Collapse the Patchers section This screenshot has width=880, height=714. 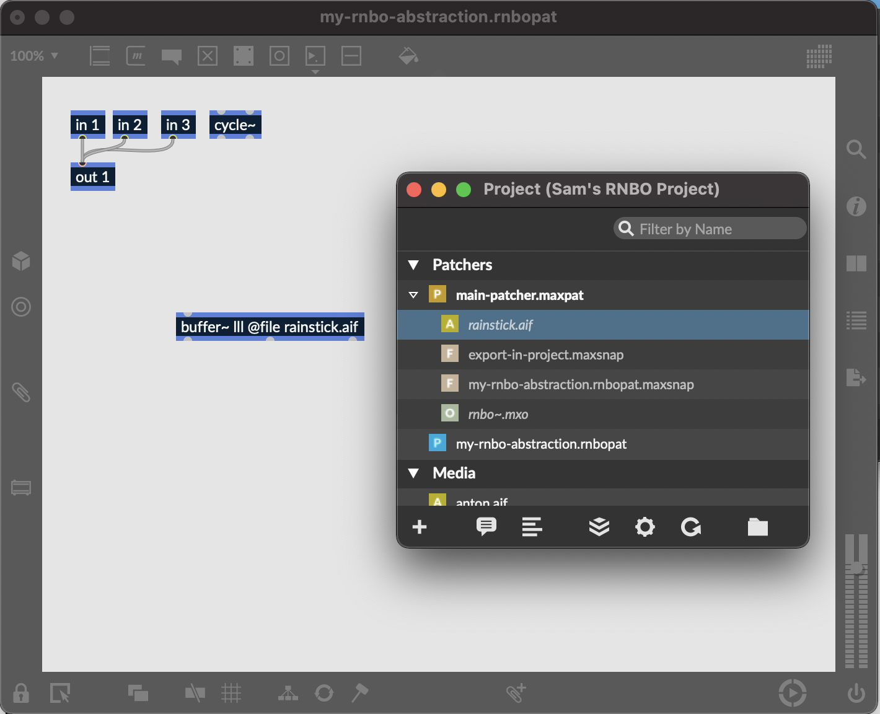click(414, 265)
